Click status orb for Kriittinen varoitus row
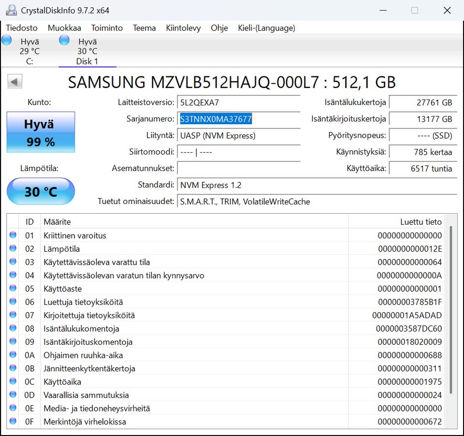Viewport: 464px width, 436px height. 13,235
